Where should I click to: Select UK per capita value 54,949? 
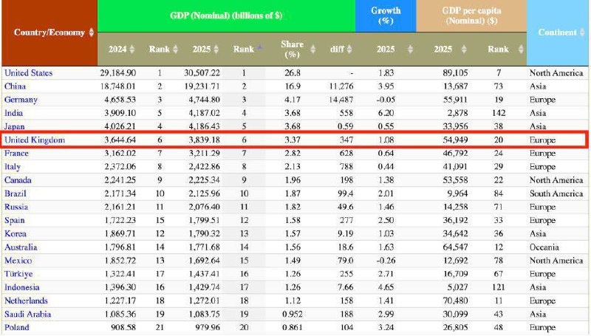point(455,140)
